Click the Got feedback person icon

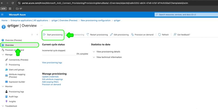pyautogui.click(x=175, y=35)
